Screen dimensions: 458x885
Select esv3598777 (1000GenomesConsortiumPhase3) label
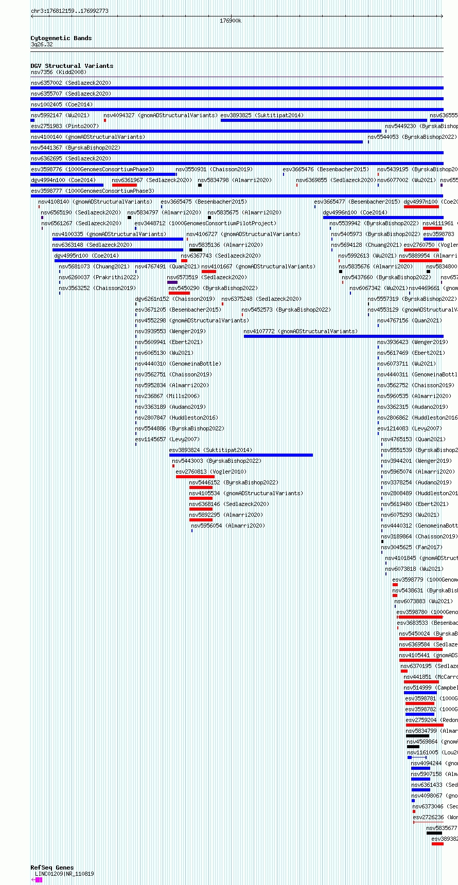click(x=93, y=191)
